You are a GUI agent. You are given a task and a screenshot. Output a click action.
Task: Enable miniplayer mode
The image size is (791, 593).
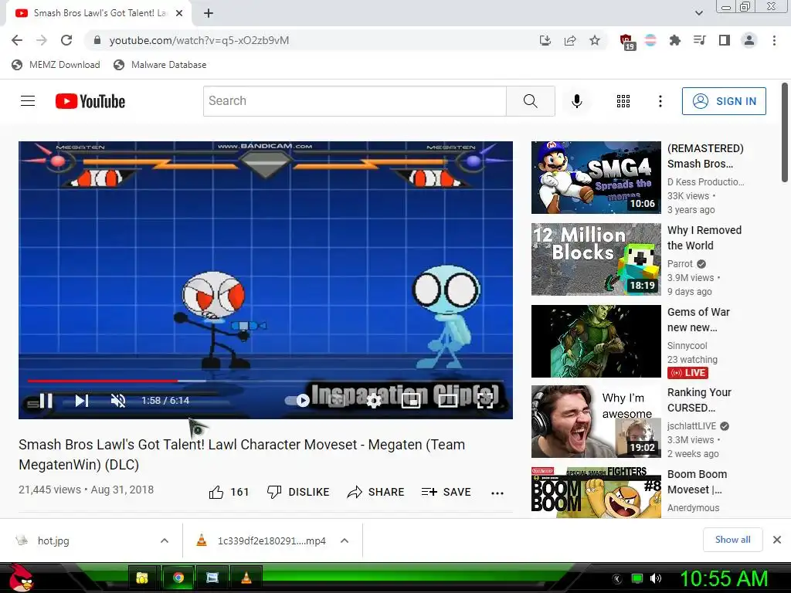coord(411,401)
